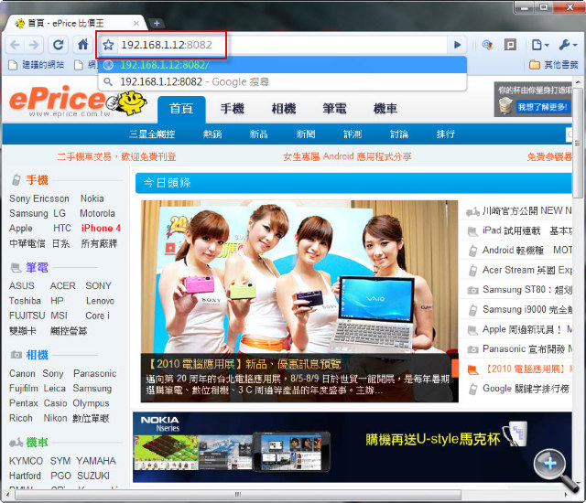This screenshot has width=586, height=503.
Task: Open 三星全觸控 in blue nav bar
Action: (x=152, y=134)
